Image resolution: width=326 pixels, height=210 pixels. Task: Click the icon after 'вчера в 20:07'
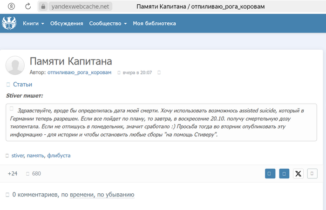[x=159, y=72]
